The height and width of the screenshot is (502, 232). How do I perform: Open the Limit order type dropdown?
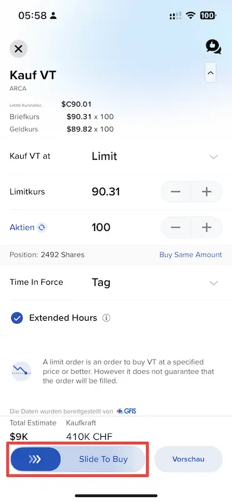point(213,156)
